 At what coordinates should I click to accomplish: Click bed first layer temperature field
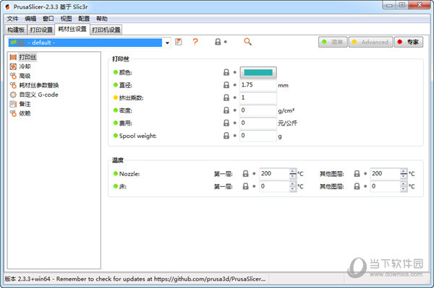tap(274, 186)
